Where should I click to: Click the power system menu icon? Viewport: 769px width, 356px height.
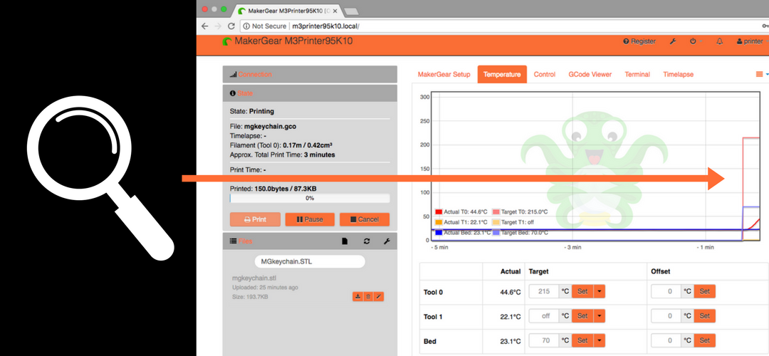[x=693, y=41]
